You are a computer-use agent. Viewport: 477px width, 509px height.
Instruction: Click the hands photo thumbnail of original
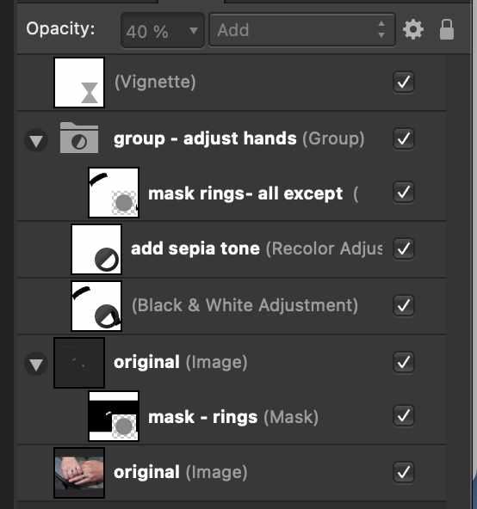click(79, 473)
